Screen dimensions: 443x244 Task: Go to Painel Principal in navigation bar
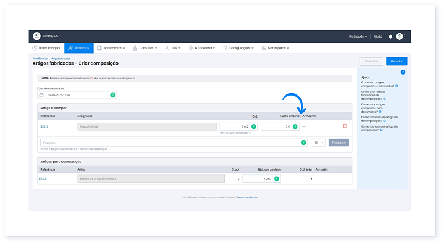coord(46,48)
